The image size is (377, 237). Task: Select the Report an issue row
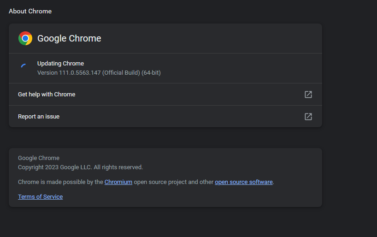click(39, 117)
